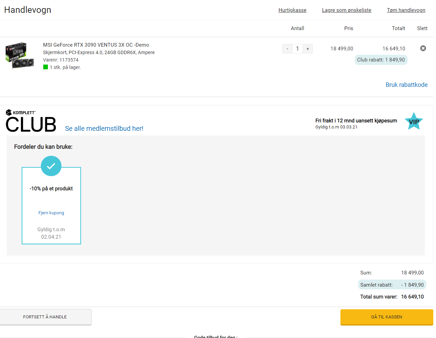Click Varenr: 1173574 text
The height and width of the screenshot is (338, 436).
(x=61, y=60)
